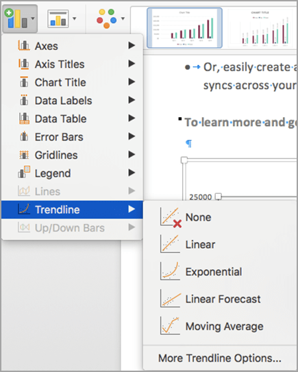This screenshot has height=372, width=298.
Task: Open the Quick Layout dropdown
Action: 62,18
